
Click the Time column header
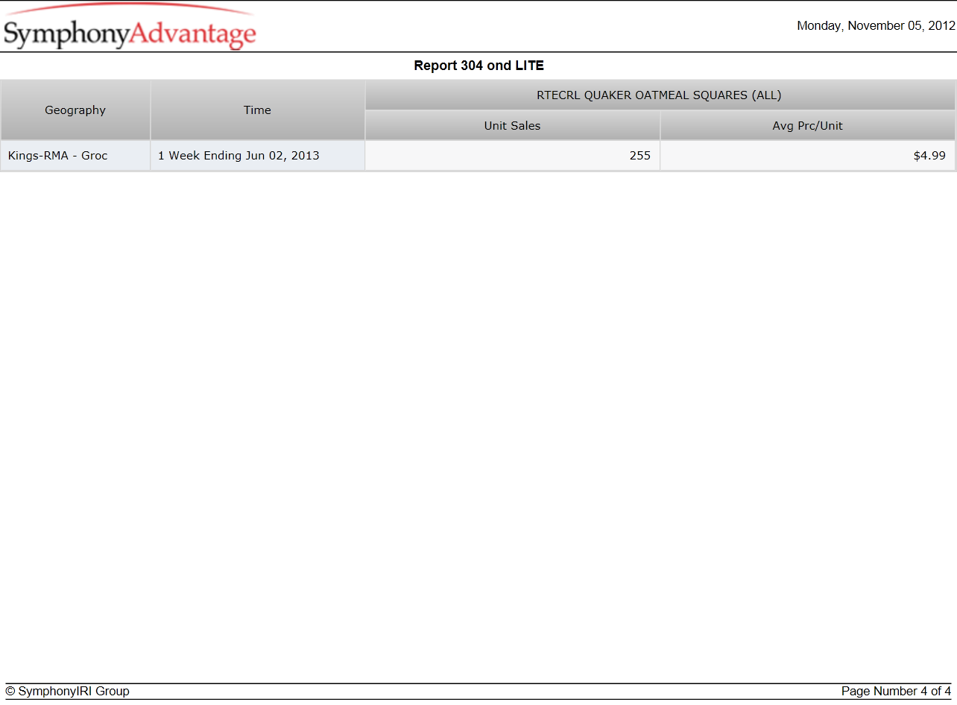(x=257, y=110)
